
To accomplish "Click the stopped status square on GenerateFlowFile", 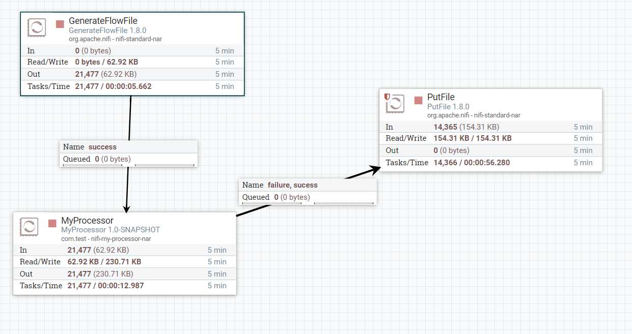I will click(x=60, y=24).
